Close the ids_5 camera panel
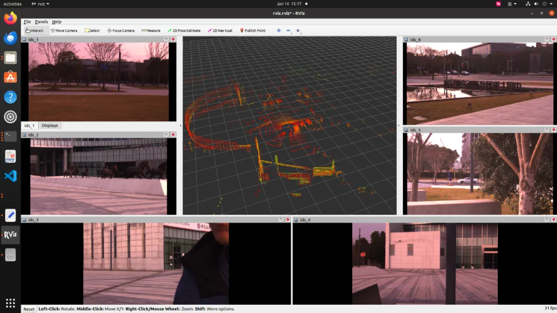The image size is (557, 313). click(x=554, y=130)
